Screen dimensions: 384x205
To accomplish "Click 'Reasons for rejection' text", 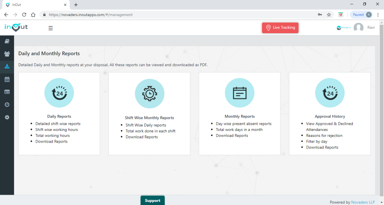I will pos(324,136).
